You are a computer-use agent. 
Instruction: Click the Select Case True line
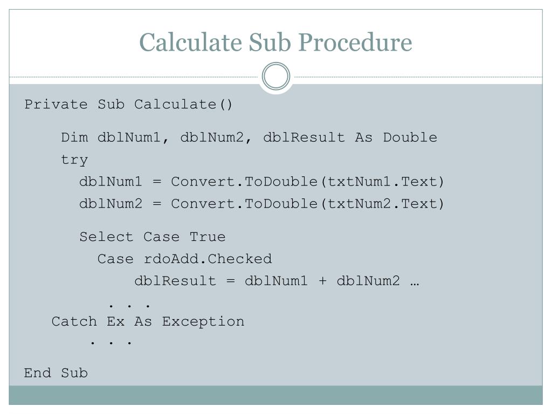[x=153, y=237]
